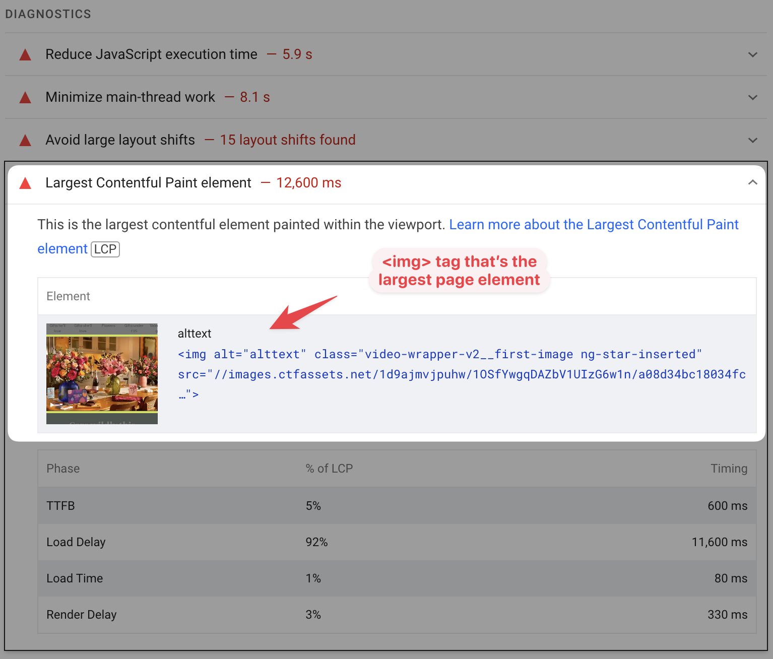Viewport: 773px width, 659px height.
Task: Collapse the Largest Contentful Paint element audit
Action: click(x=752, y=182)
